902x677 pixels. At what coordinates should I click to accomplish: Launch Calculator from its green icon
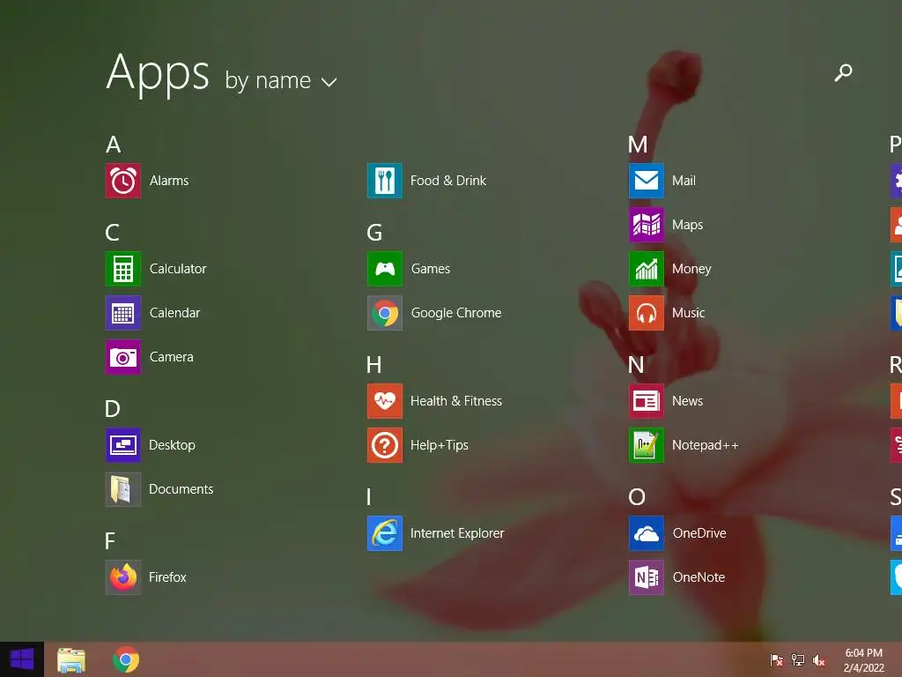pos(123,269)
